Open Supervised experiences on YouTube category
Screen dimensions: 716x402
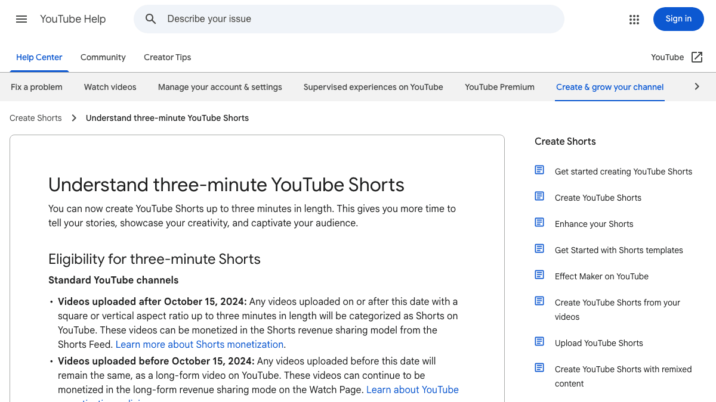tap(374, 87)
